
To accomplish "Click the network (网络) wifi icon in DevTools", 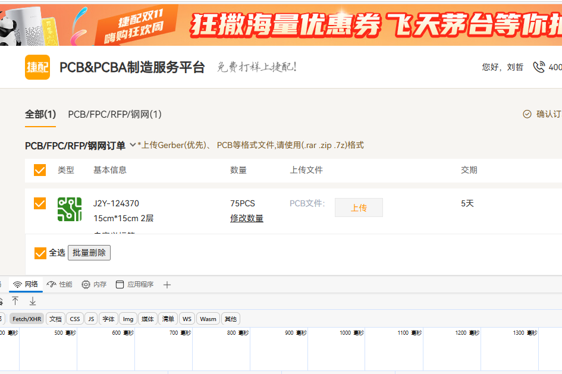I will pos(17,284).
